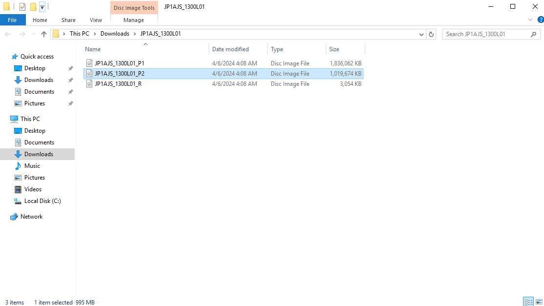Select the JP1AJS_1300L01_P1 disc image file icon
The width and height of the screenshot is (544, 306).
click(89, 63)
